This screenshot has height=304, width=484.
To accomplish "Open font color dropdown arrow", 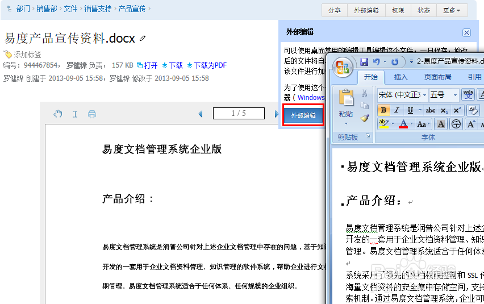I will click(x=411, y=124).
